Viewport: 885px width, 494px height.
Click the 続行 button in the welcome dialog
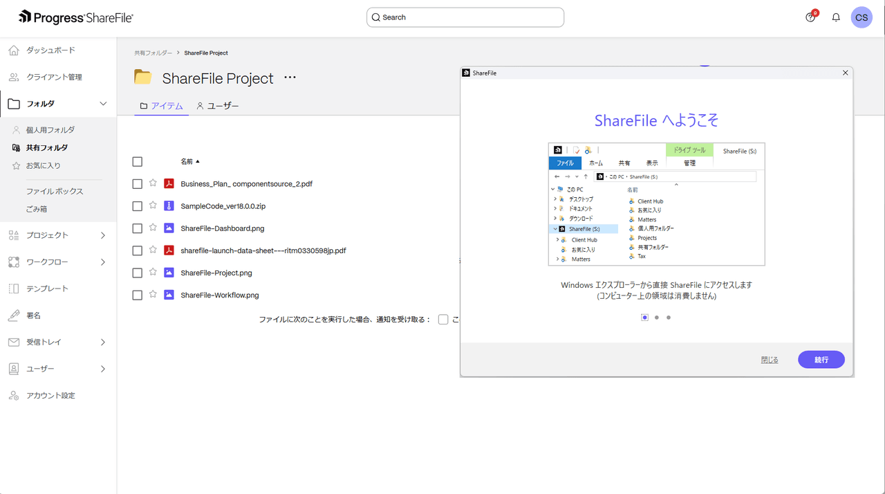pos(821,360)
